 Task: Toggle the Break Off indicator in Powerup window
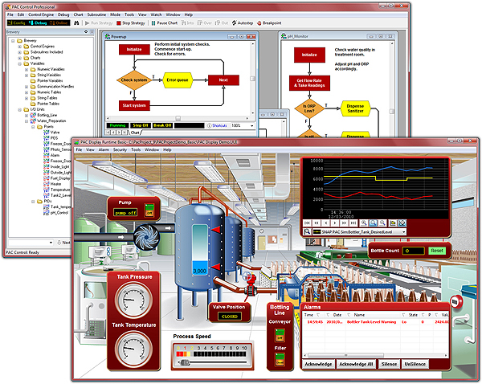pos(162,125)
